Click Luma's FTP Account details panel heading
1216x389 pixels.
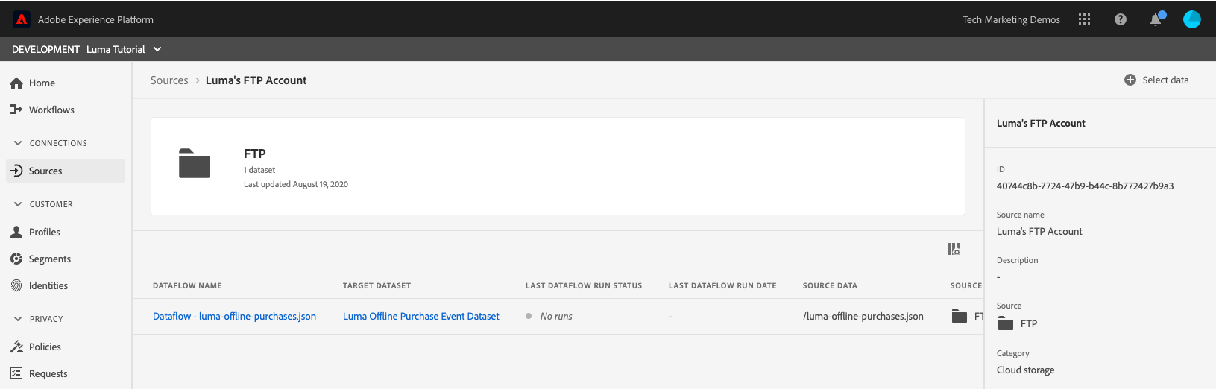coord(1041,123)
